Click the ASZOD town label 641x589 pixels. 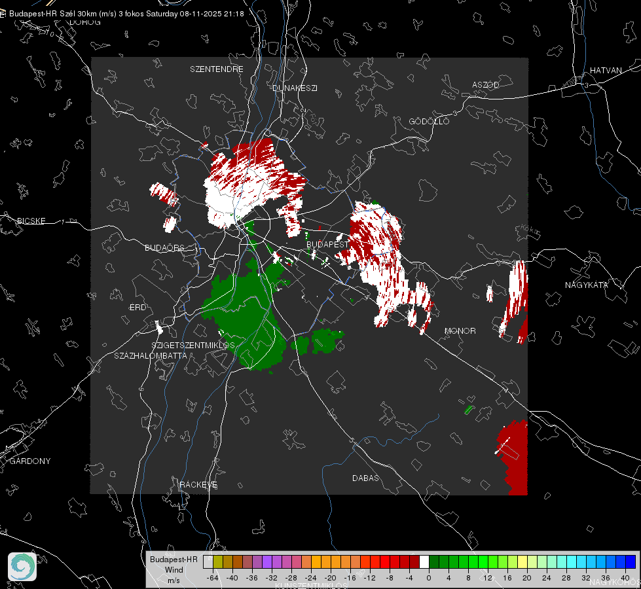tap(486, 84)
